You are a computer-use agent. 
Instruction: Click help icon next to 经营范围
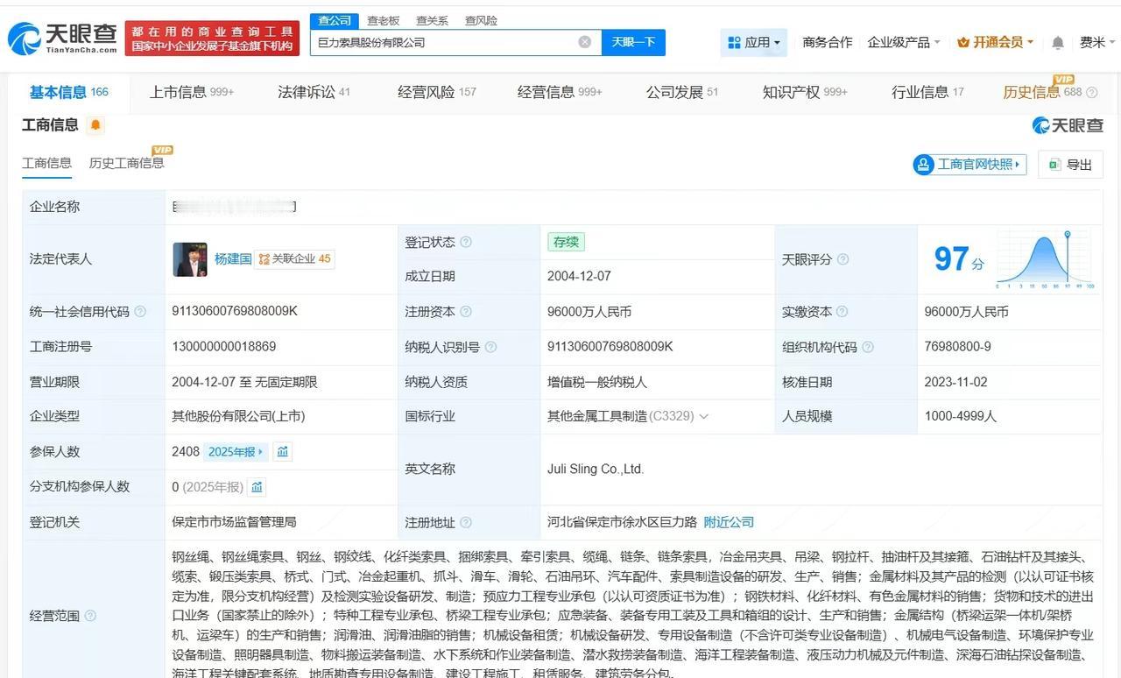click(90, 616)
